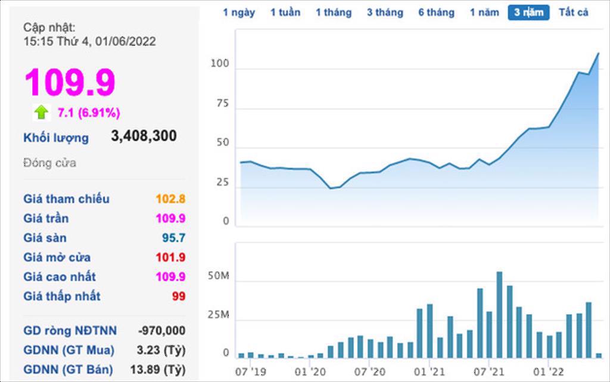Select the 'Tất cả' range tab
610x382 pixels.
pyautogui.click(x=573, y=13)
